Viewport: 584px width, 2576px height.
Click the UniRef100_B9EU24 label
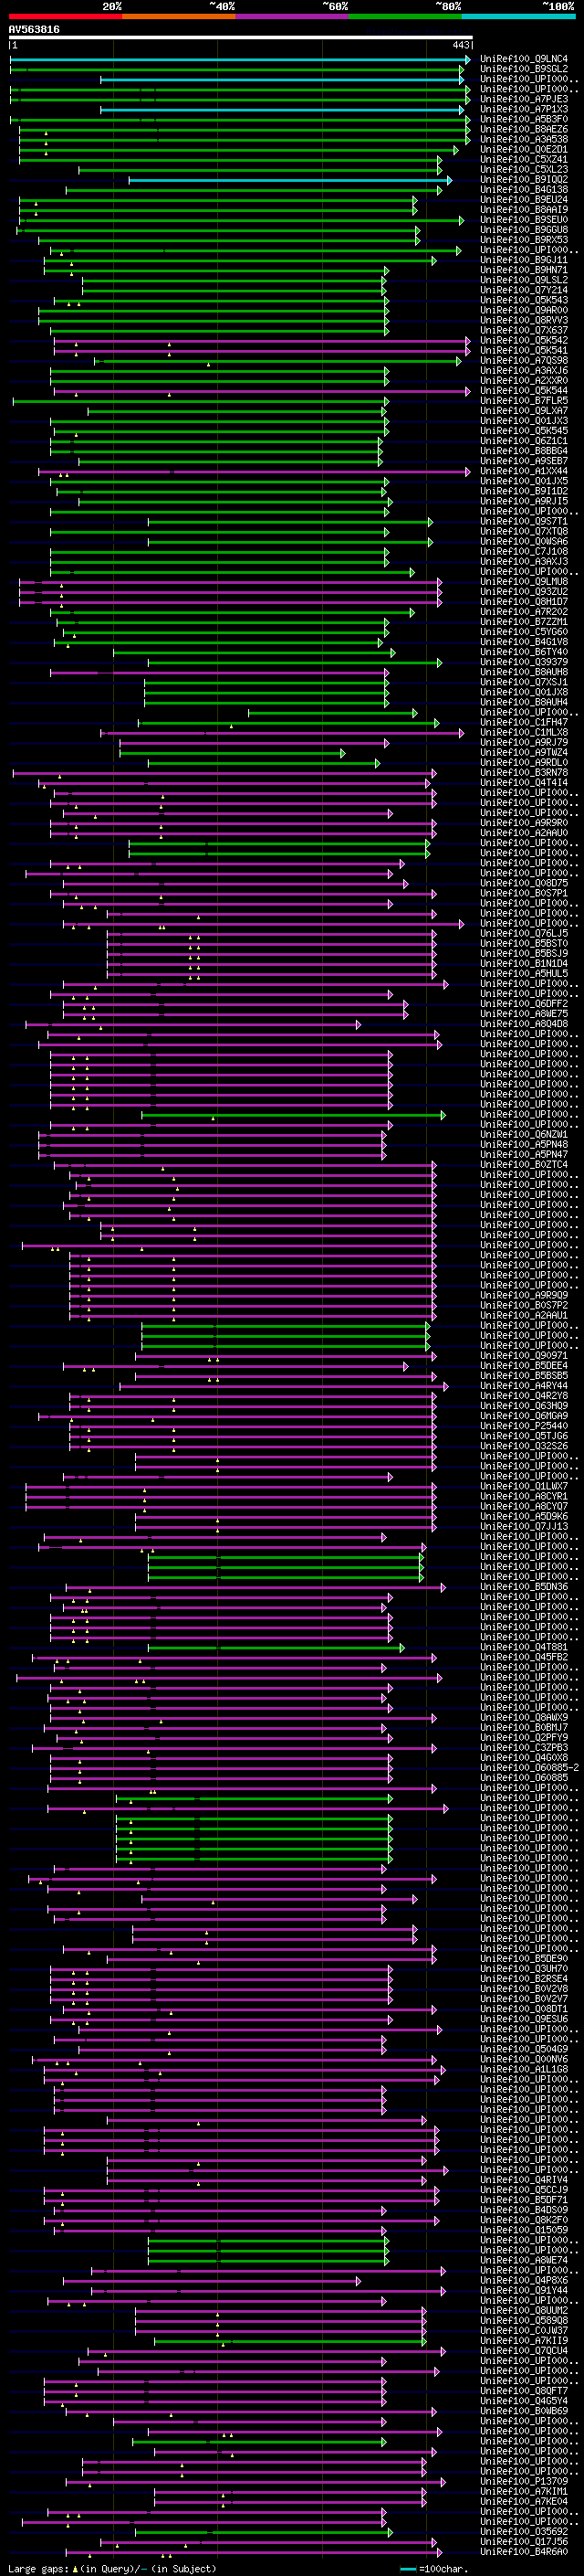pos(524,199)
